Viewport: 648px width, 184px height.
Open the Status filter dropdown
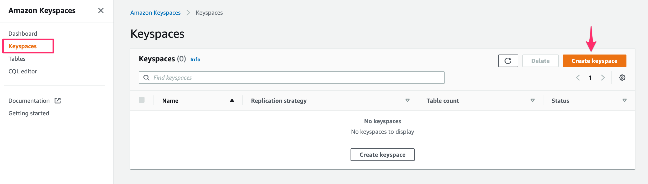click(625, 100)
